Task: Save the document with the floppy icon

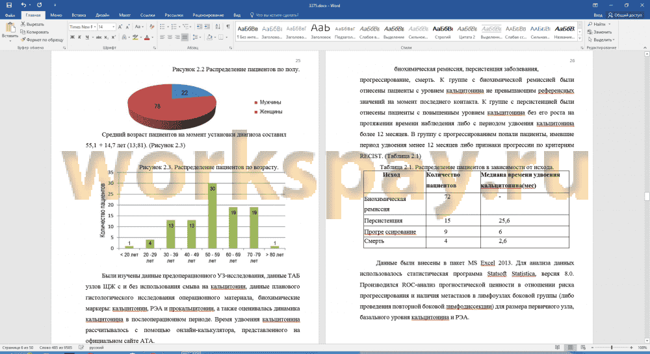Action: coord(8,5)
